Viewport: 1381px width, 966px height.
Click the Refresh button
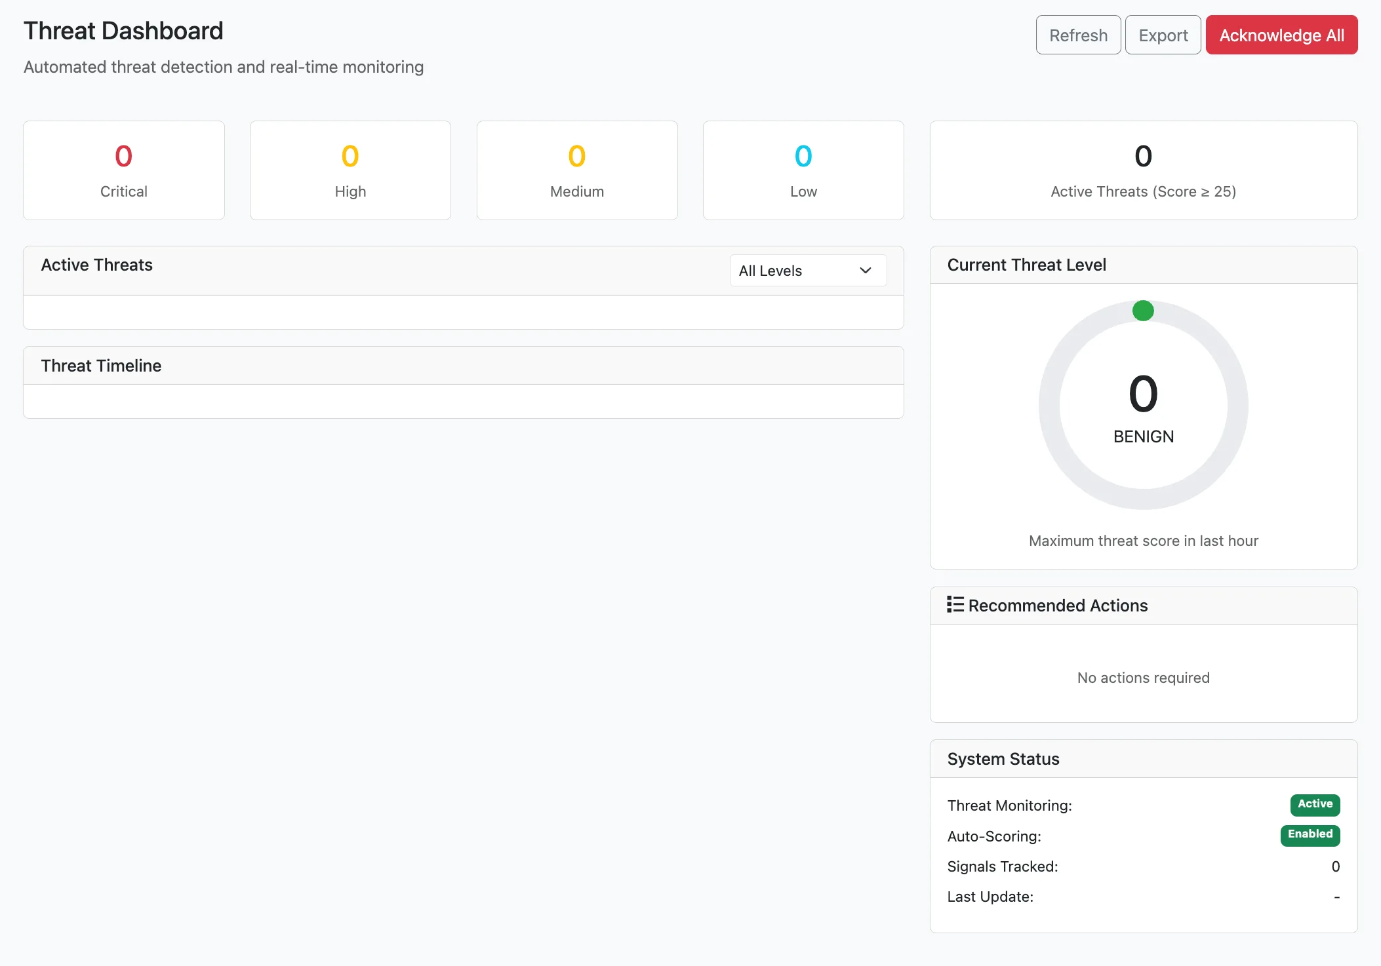point(1077,35)
